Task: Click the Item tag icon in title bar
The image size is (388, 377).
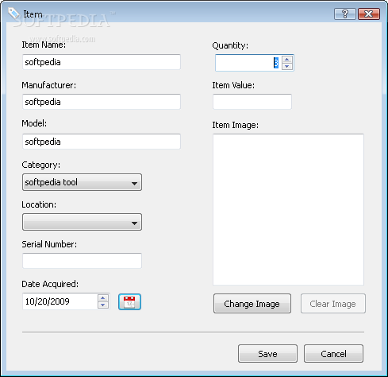Action: pyautogui.click(x=13, y=13)
